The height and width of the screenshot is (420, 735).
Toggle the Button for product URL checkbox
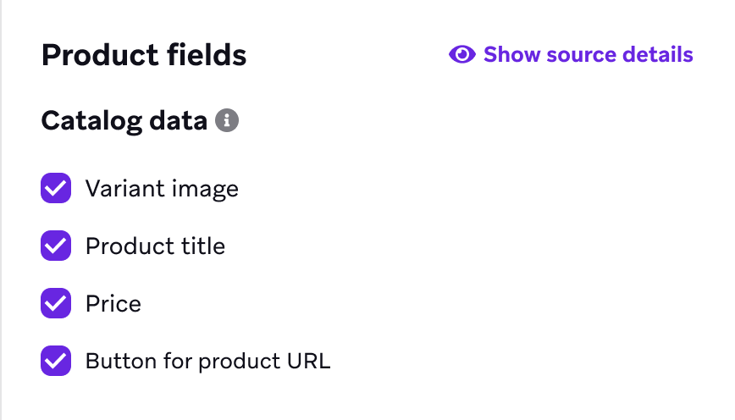56,362
